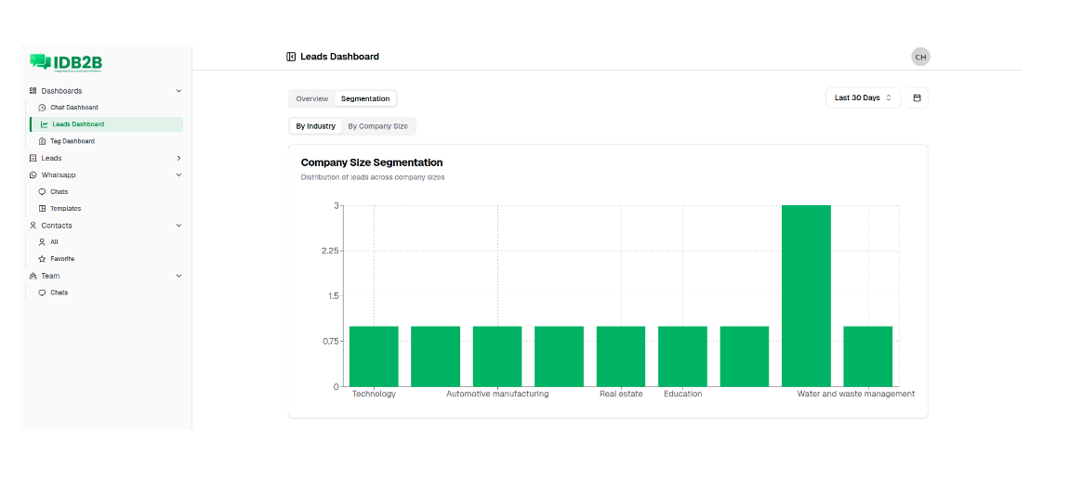Click the Technology bar in chart
The height and width of the screenshot is (492, 1069).
(x=374, y=356)
